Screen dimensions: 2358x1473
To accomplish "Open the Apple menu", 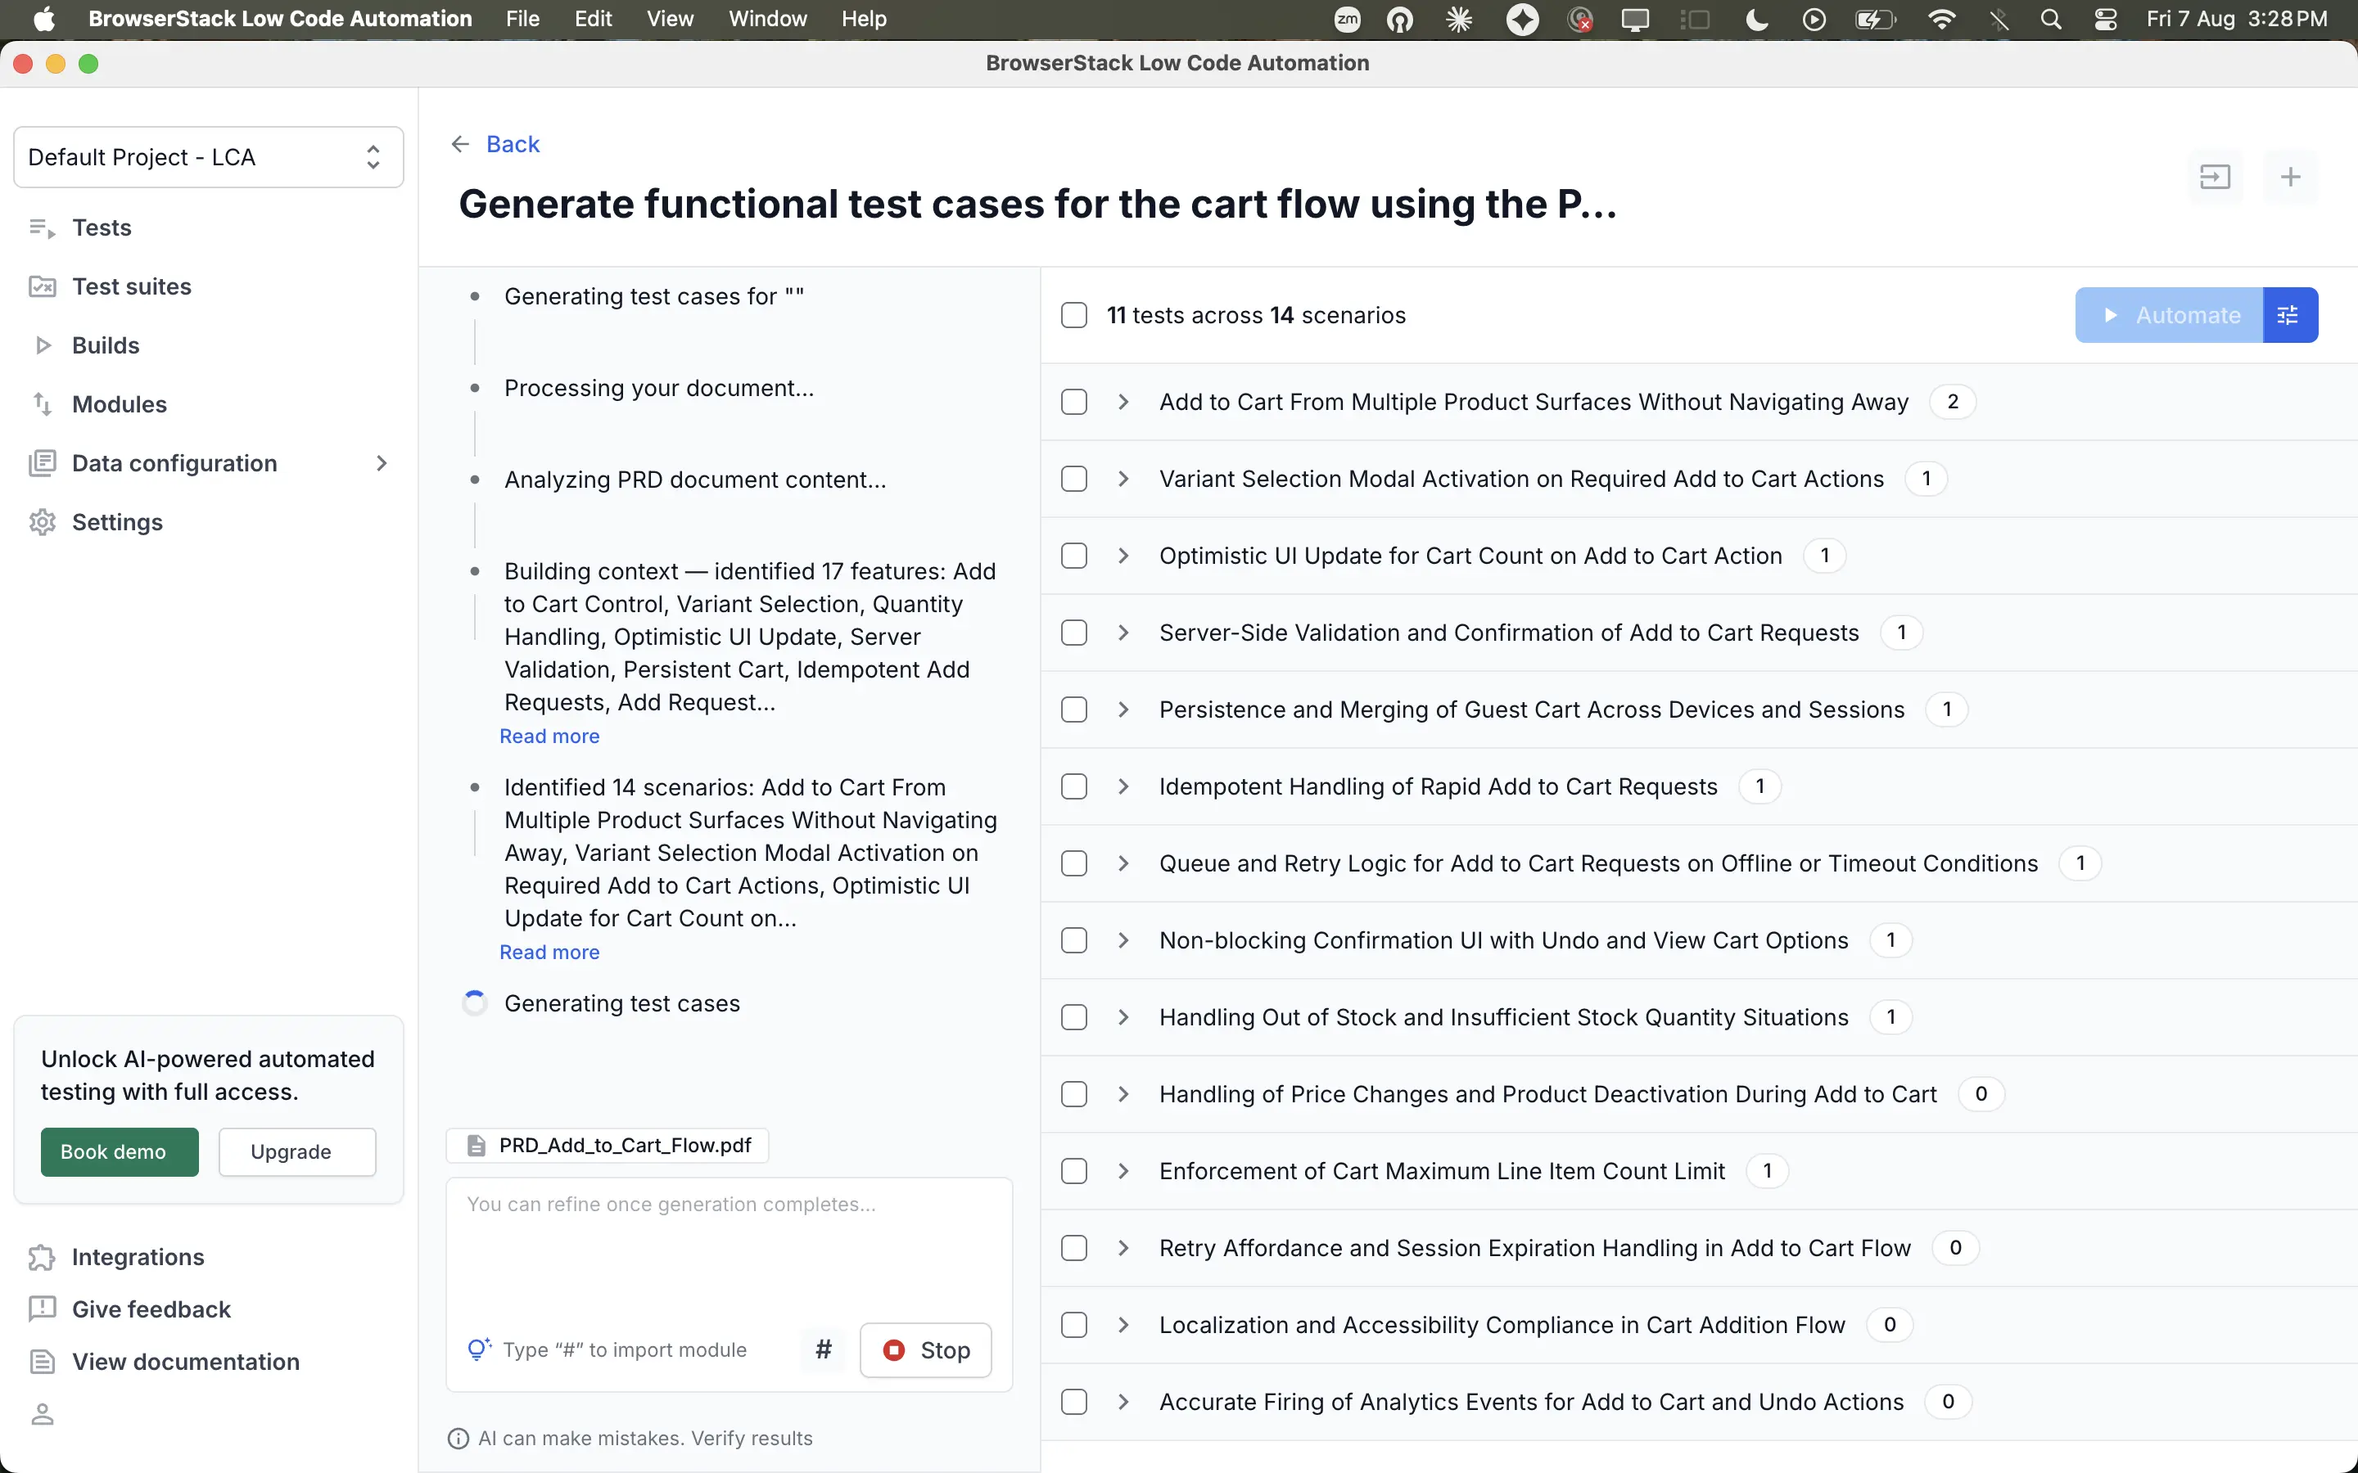I will click(x=44, y=20).
